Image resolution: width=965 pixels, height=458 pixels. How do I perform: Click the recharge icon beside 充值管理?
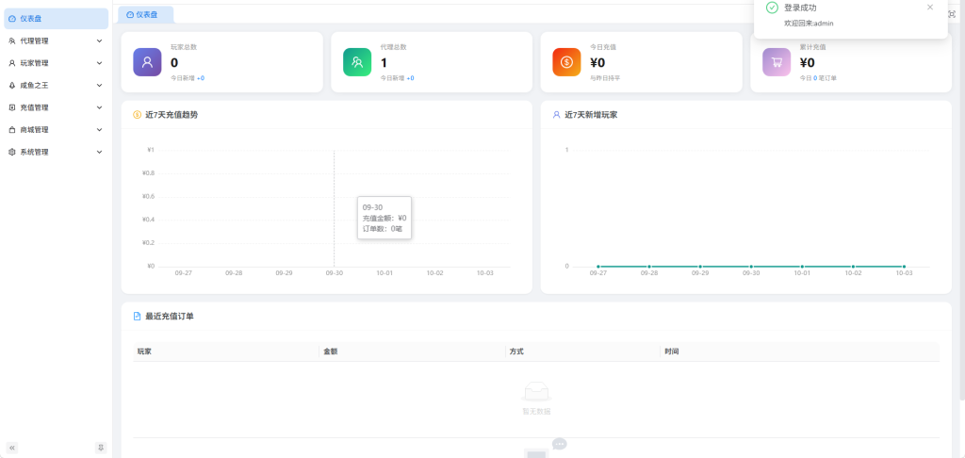click(x=12, y=107)
